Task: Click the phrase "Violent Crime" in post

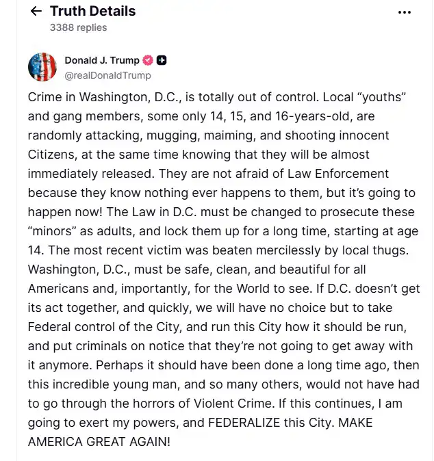Action: tap(233, 404)
